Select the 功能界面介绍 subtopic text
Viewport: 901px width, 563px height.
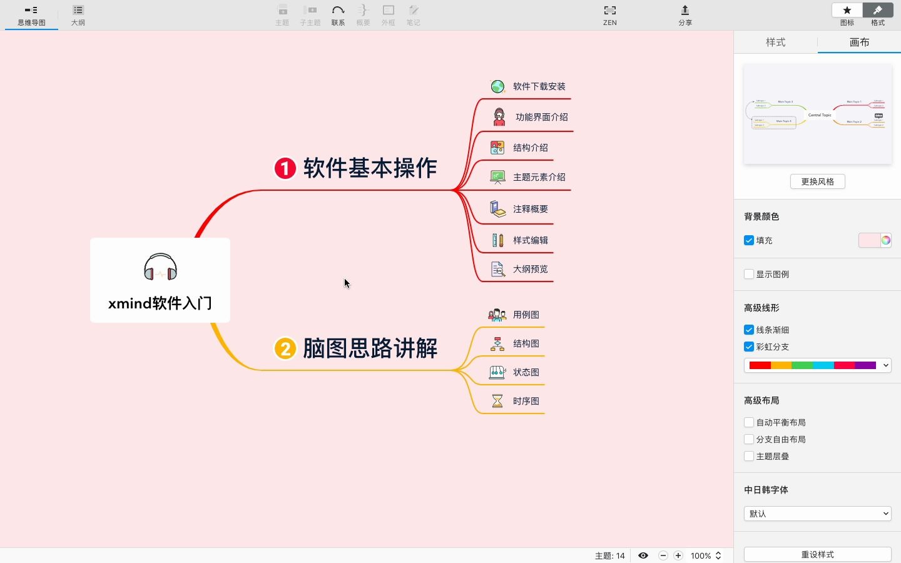tap(542, 117)
